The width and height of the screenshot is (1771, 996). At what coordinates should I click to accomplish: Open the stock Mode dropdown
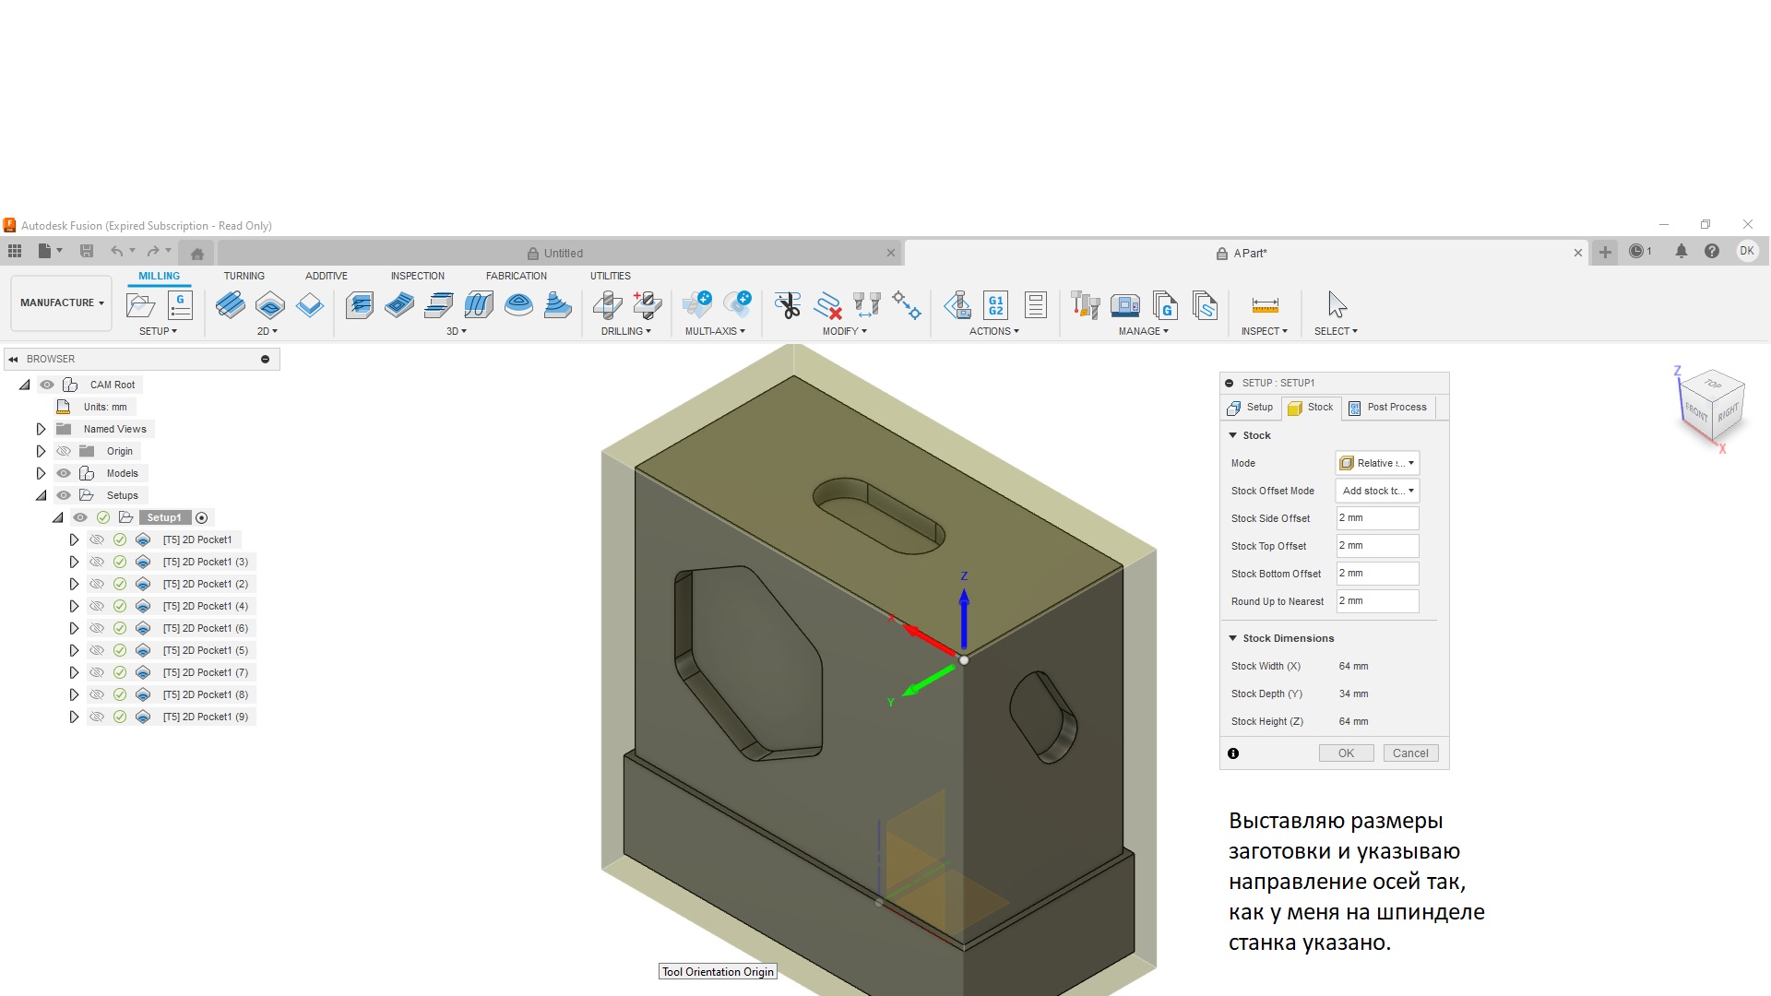[1377, 463]
